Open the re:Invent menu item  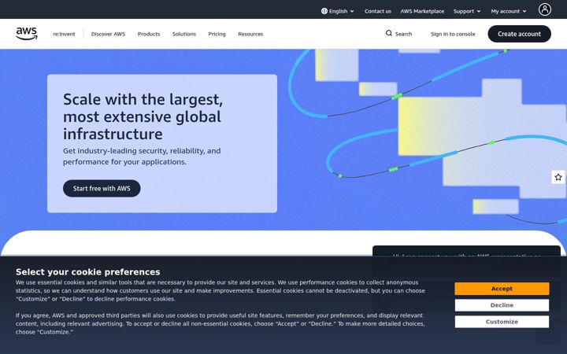click(64, 34)
